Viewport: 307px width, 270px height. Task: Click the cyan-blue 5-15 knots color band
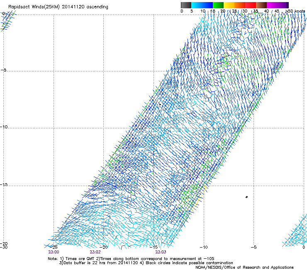202,5
